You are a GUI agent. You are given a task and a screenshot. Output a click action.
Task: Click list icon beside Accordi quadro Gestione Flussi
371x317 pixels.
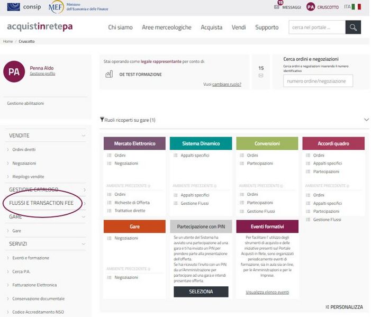click(308, 220)
